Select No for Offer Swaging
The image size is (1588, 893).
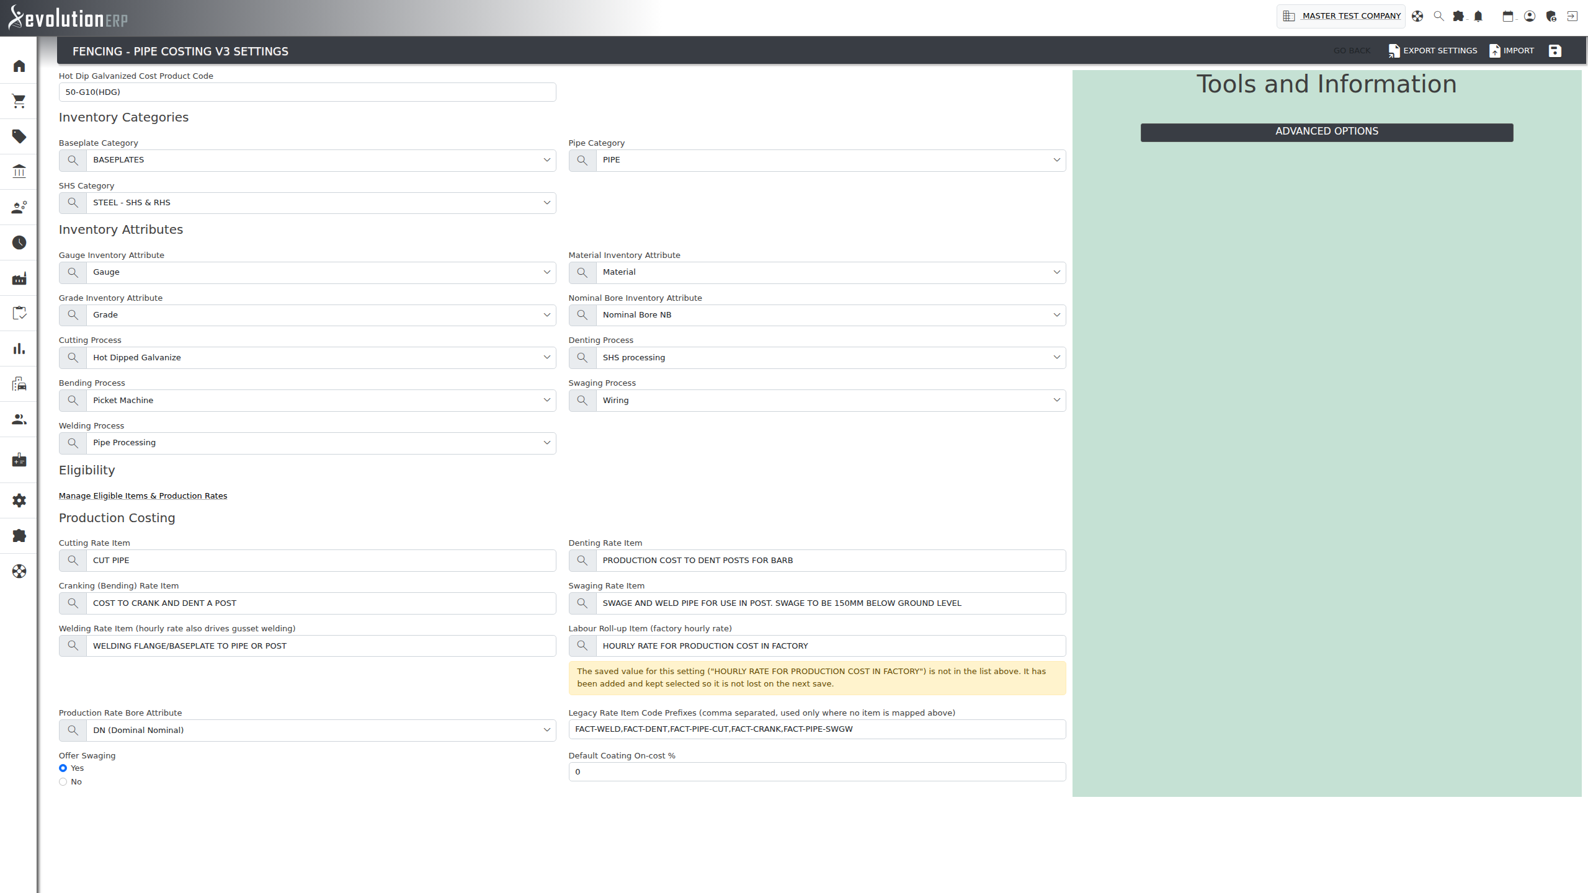pyautogui.click(x=63, y=782)
